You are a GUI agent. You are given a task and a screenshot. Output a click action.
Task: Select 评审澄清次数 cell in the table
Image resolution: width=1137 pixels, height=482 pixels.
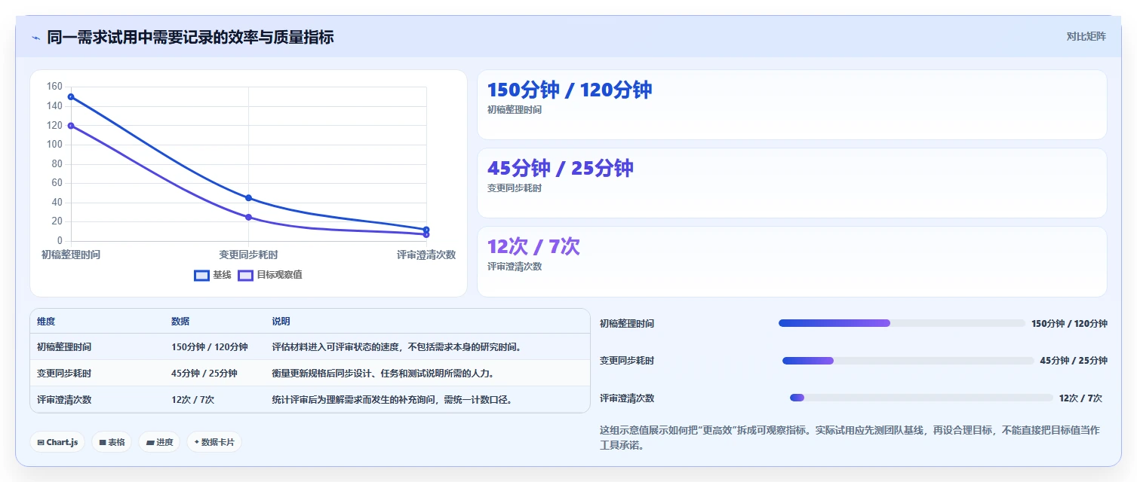pos(64,400)
